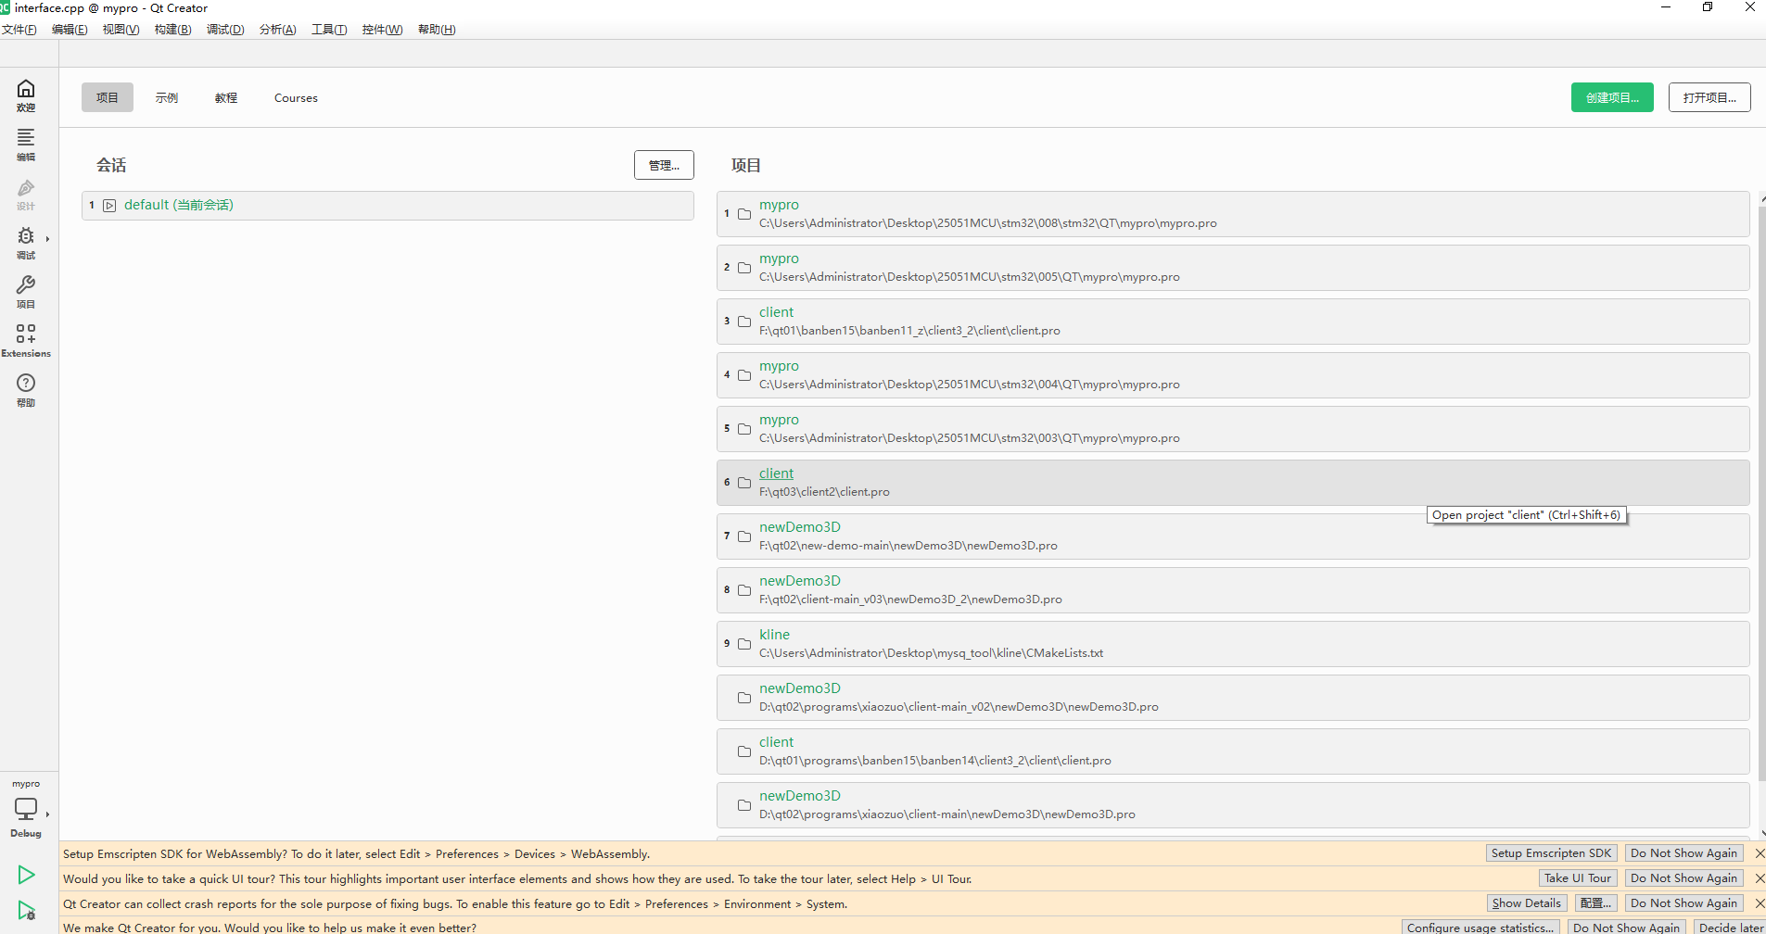Image resolution: width=1766 pixels, height=934 pixels.
Task: Click the 管理 sessions button
Action: point(664,165)
